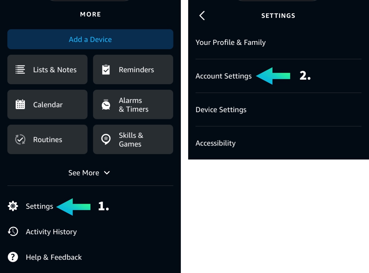Click the Skills & Games star icon
The image size is (369, 273).
[x=106, y=140]
